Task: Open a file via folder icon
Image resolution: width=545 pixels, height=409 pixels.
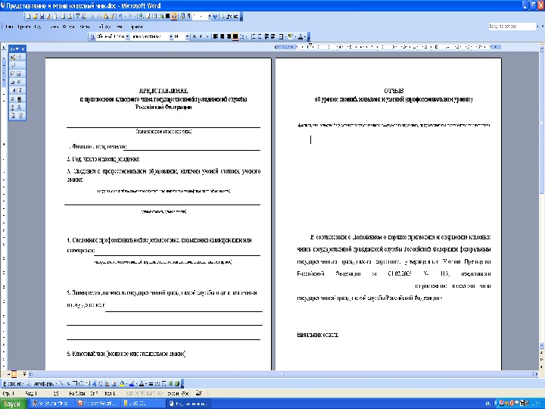Action: click(35, 17)
